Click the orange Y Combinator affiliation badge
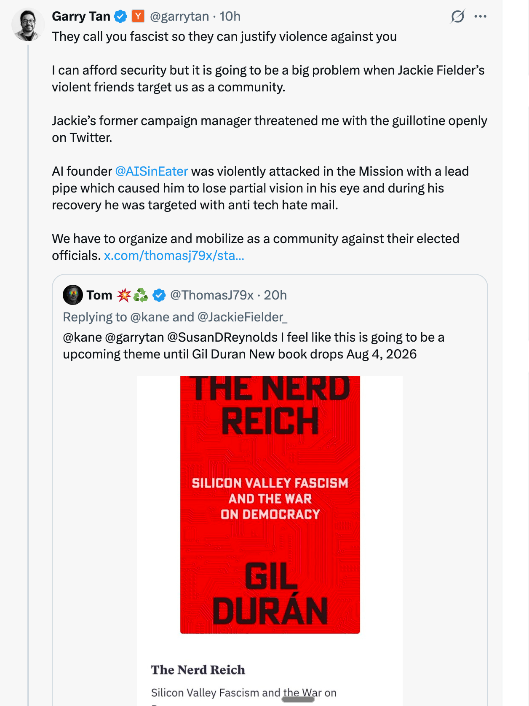 [138, 16]
